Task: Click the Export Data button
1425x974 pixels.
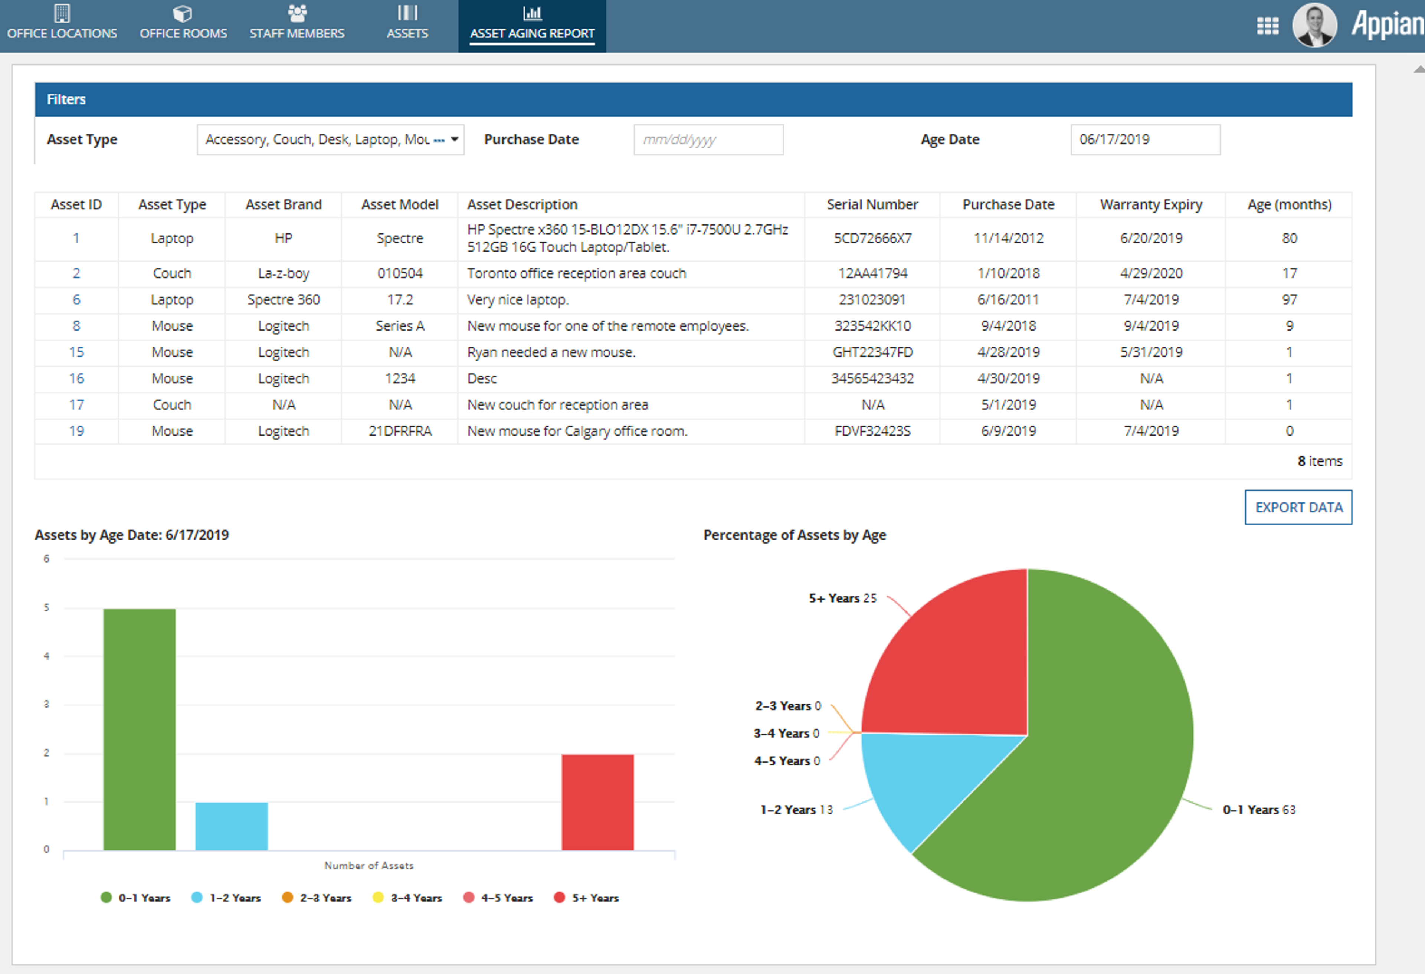Action: [1298, 508]
